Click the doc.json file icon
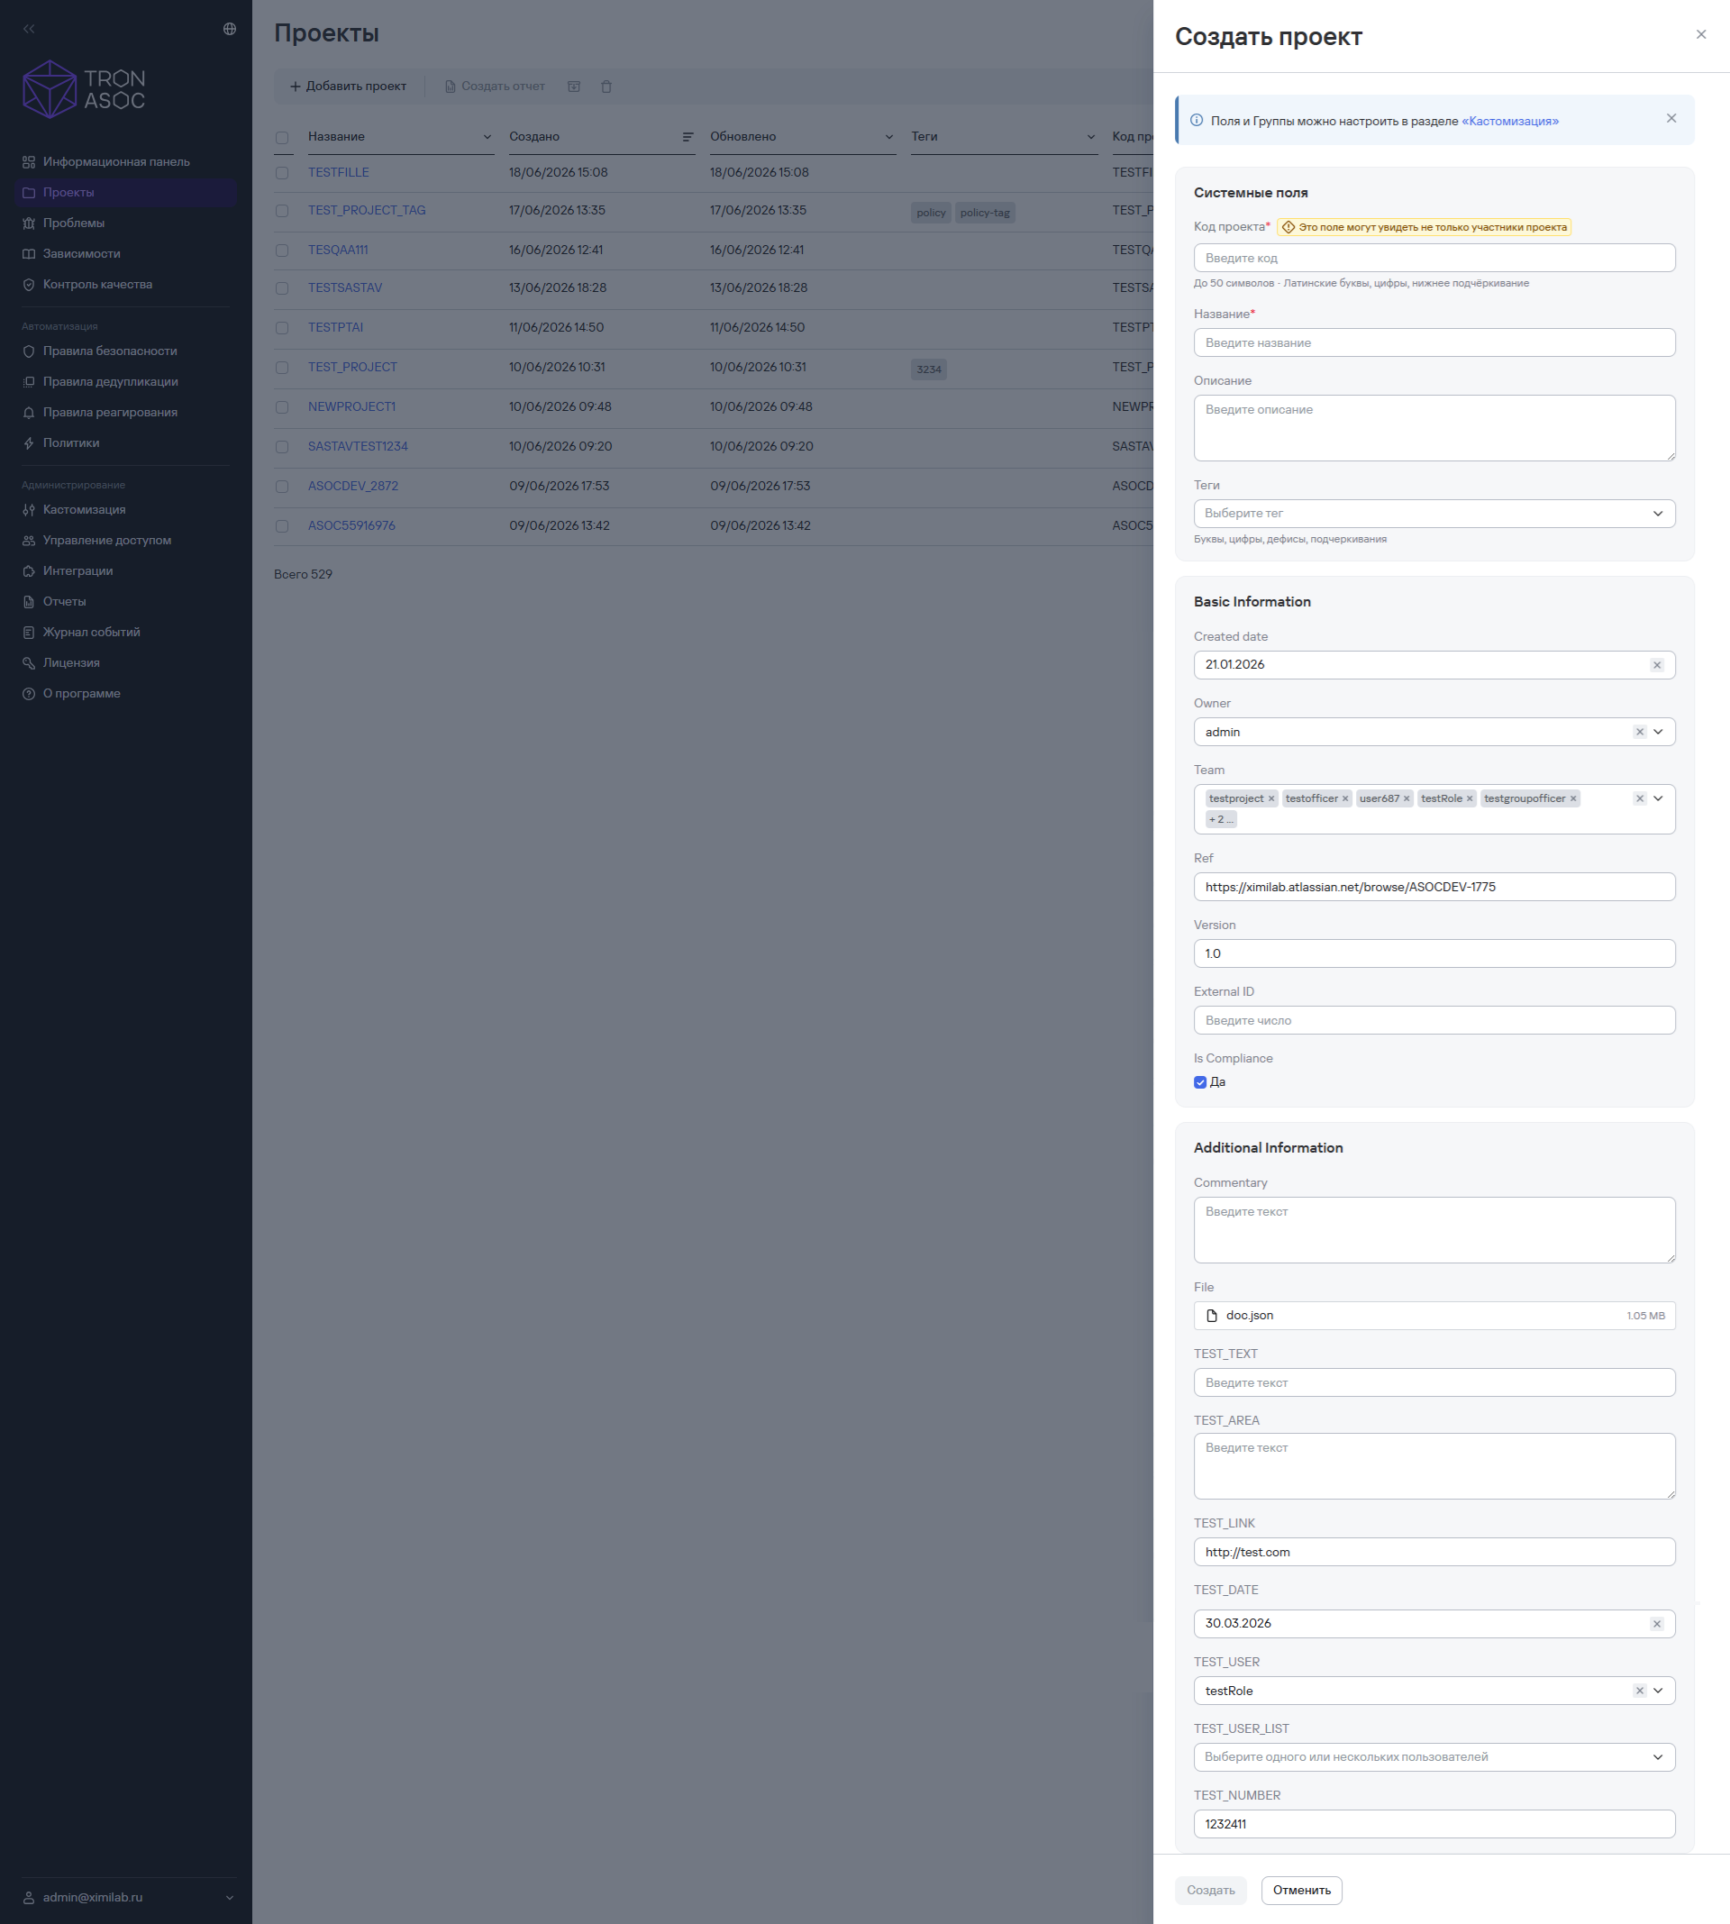1730x1924 pixels. tap(1212, 1316)
